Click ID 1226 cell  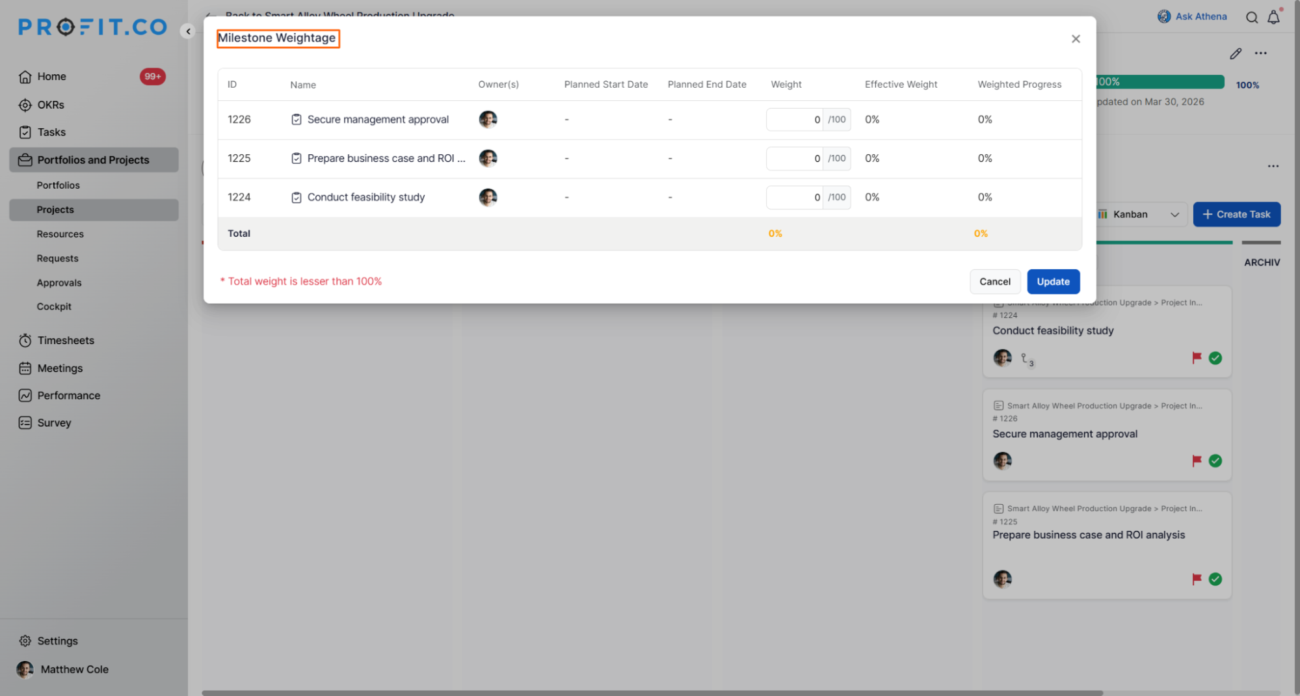click(239, 120)
